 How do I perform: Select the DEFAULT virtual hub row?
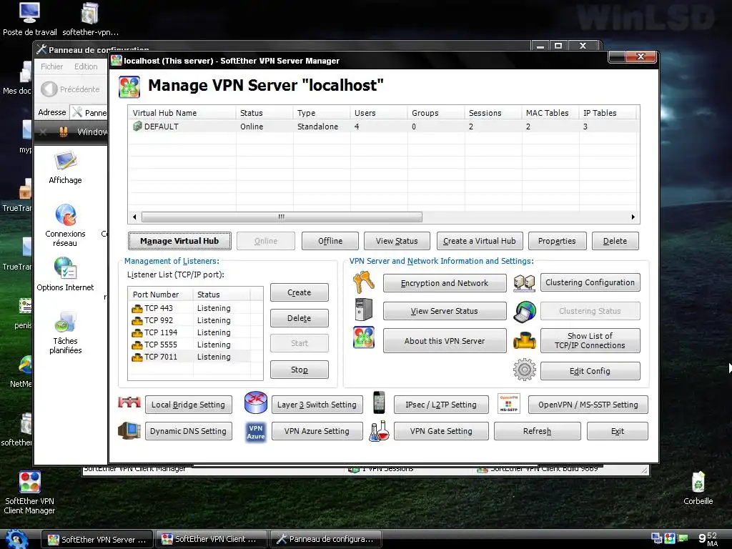(383, 126)
